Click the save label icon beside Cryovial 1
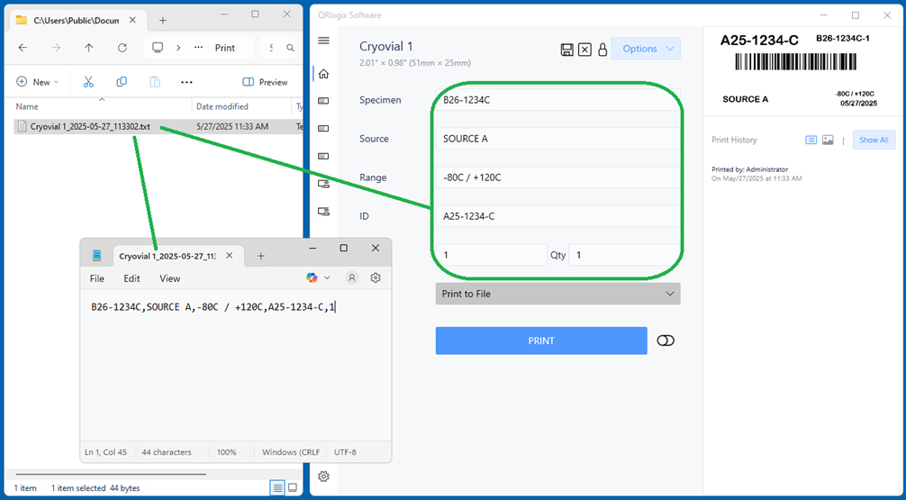The height and width of the screenshot is (500, 906). coord(567,50)
